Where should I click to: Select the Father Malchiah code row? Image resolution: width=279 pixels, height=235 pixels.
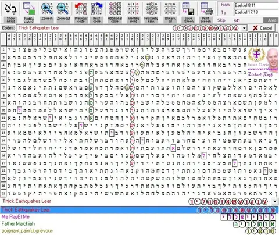coord(139,224)
